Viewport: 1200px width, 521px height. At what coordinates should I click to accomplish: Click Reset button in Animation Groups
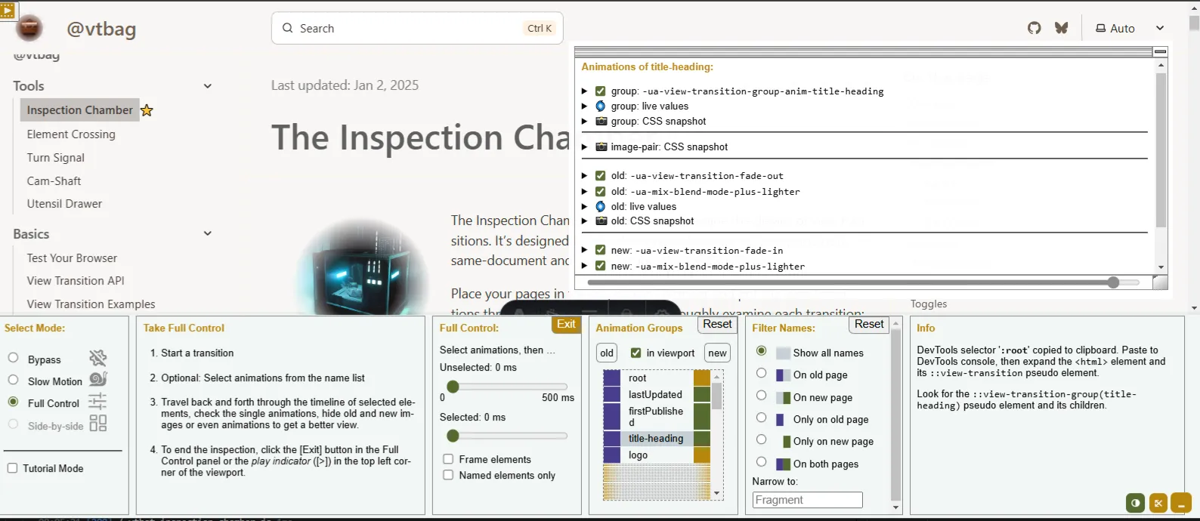click(x=717, y=324)
